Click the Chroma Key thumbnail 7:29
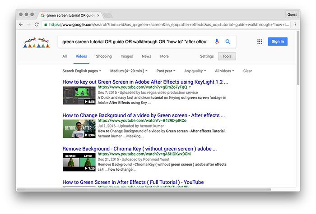316x214 pixels. click(x=79, y=162)
